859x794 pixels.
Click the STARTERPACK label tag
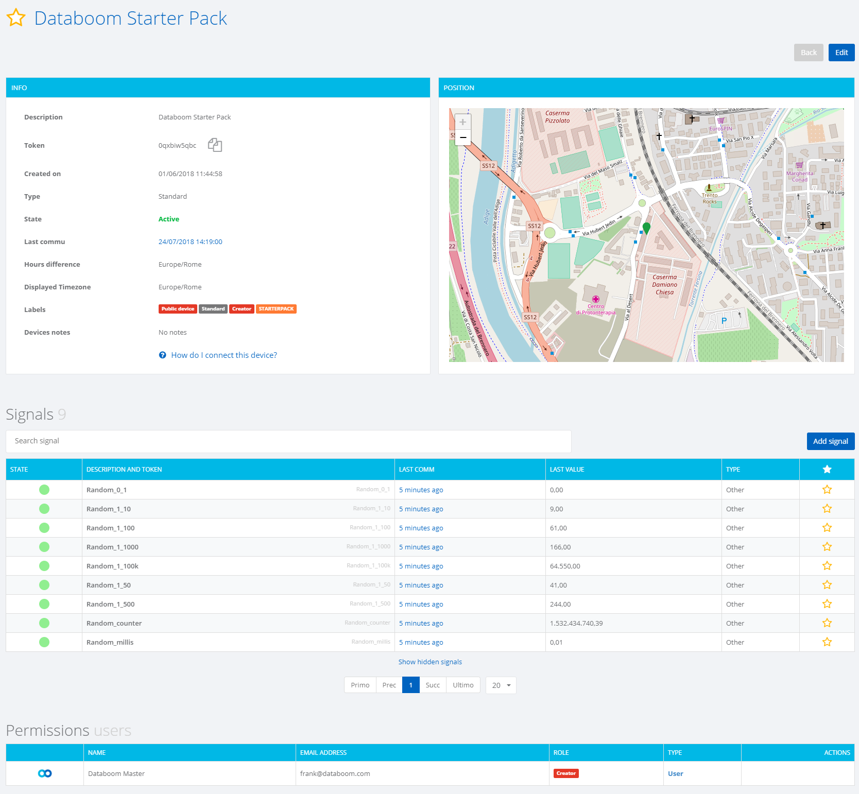click(x=276, y=309)
